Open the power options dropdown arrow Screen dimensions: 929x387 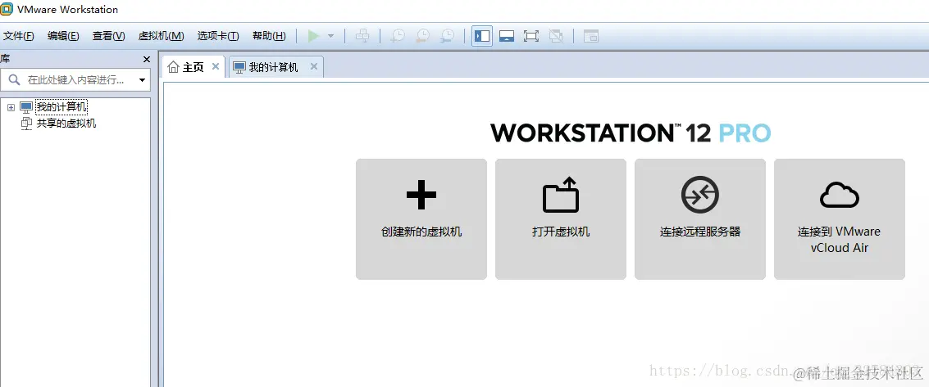(x=330, y=36)
